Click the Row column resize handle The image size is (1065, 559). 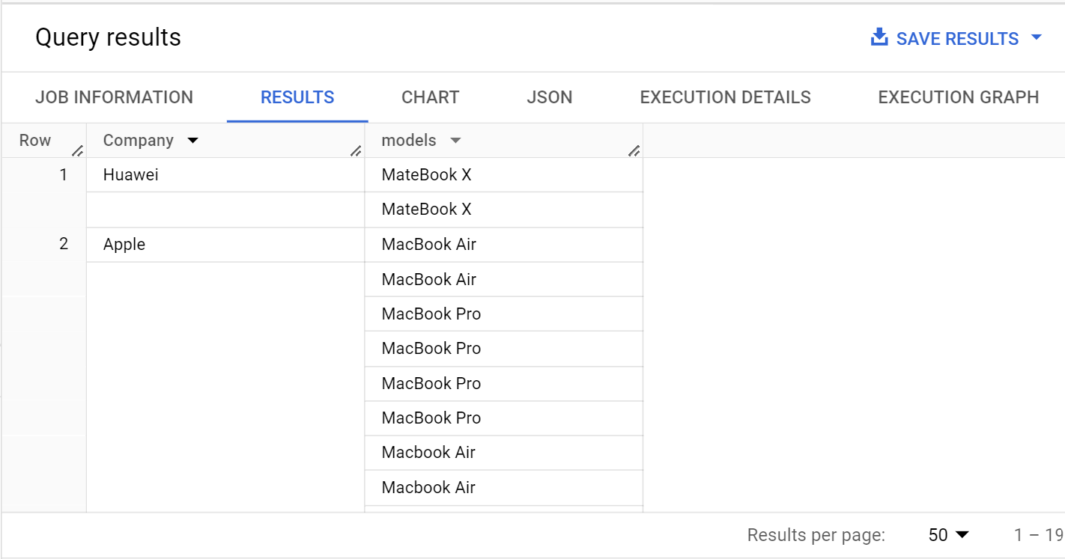[77, 151]
